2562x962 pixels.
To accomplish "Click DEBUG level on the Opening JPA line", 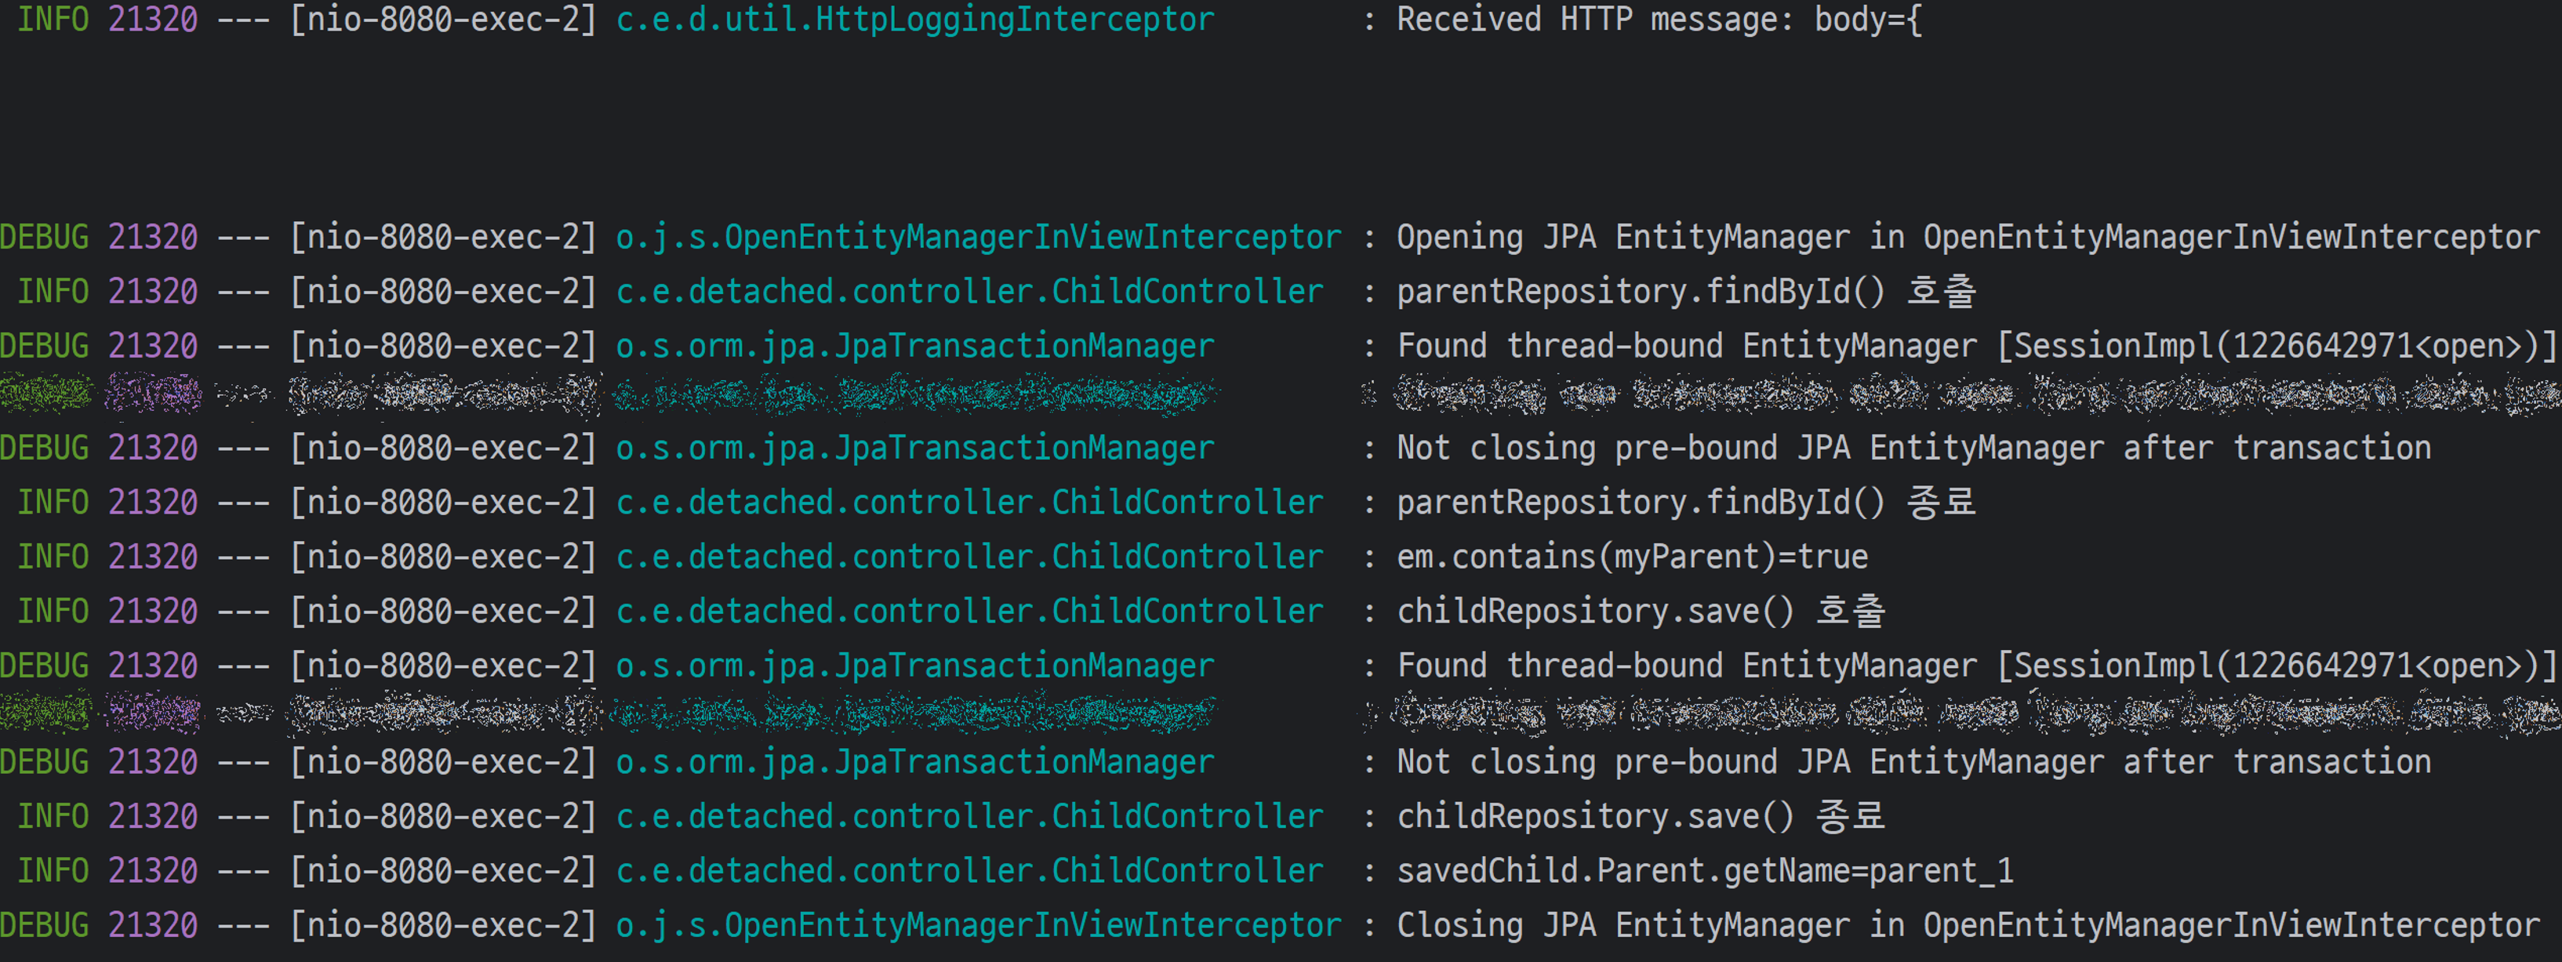I will tap(45, 237).
